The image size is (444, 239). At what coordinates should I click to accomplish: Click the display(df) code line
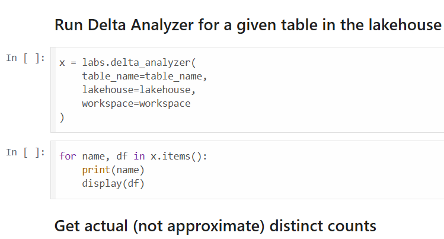pyautogui.click(x=113, y=183)
